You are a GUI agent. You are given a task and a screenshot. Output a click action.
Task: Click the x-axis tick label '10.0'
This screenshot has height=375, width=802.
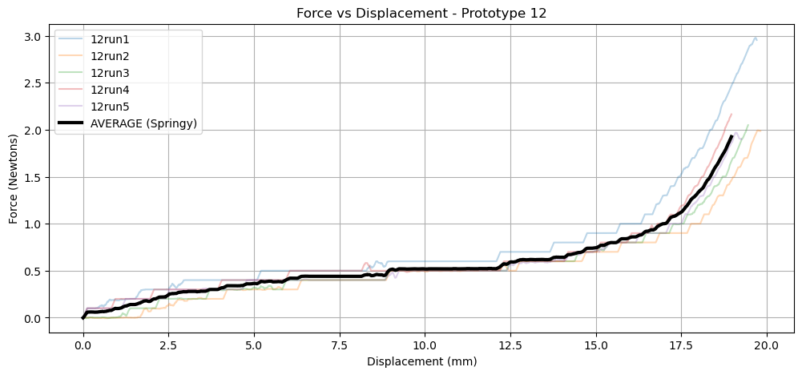tap(425, 345)
